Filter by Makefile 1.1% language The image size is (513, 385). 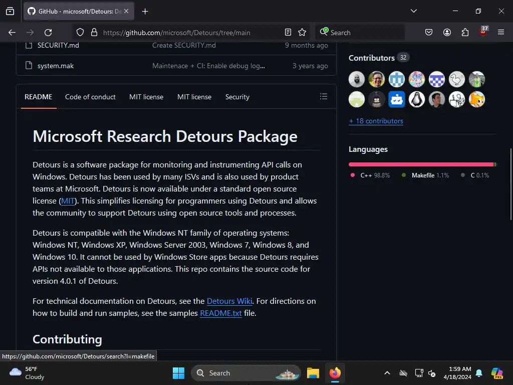426,175
